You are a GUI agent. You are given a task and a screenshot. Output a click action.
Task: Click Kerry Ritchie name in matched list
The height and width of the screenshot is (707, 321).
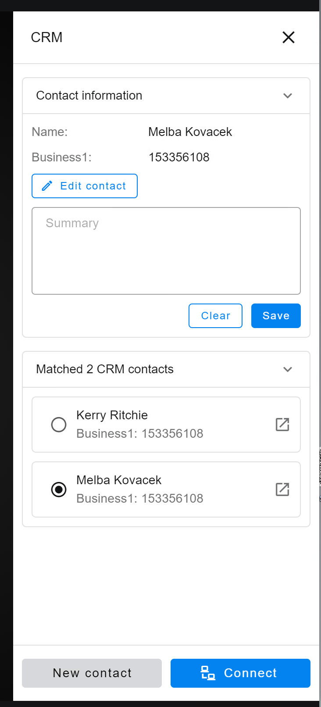(x=112, y=415)
